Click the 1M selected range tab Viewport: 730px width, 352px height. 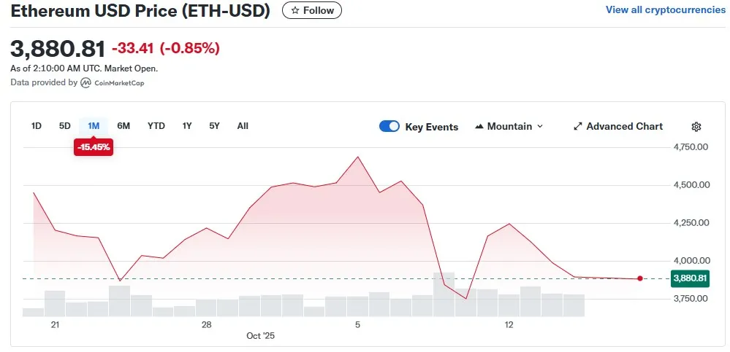tap(94, 125)
